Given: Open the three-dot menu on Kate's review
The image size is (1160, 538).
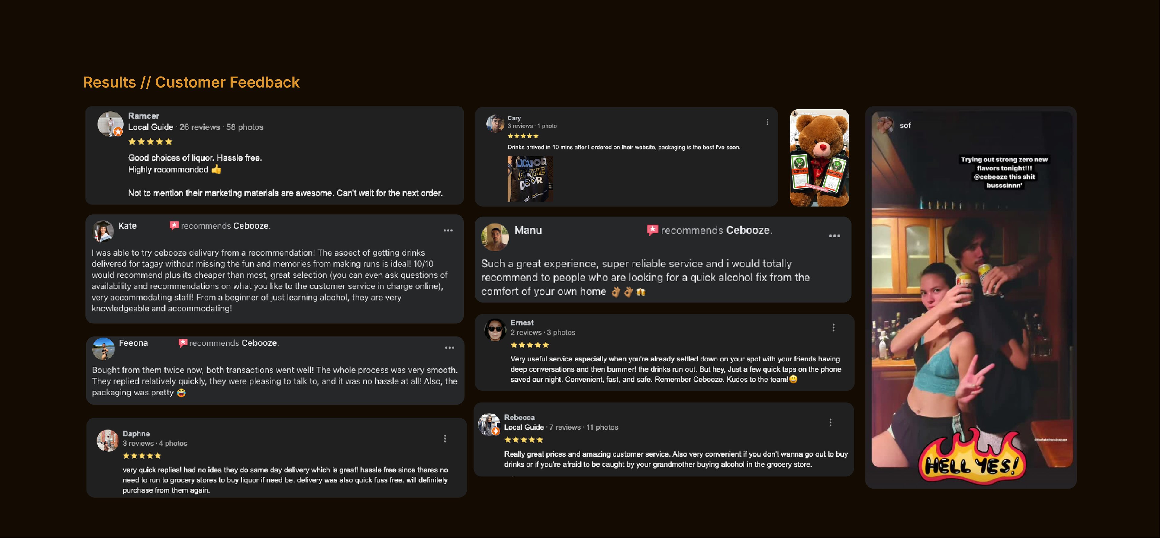Looking at the screenshot, I should [x=448, y=231].
